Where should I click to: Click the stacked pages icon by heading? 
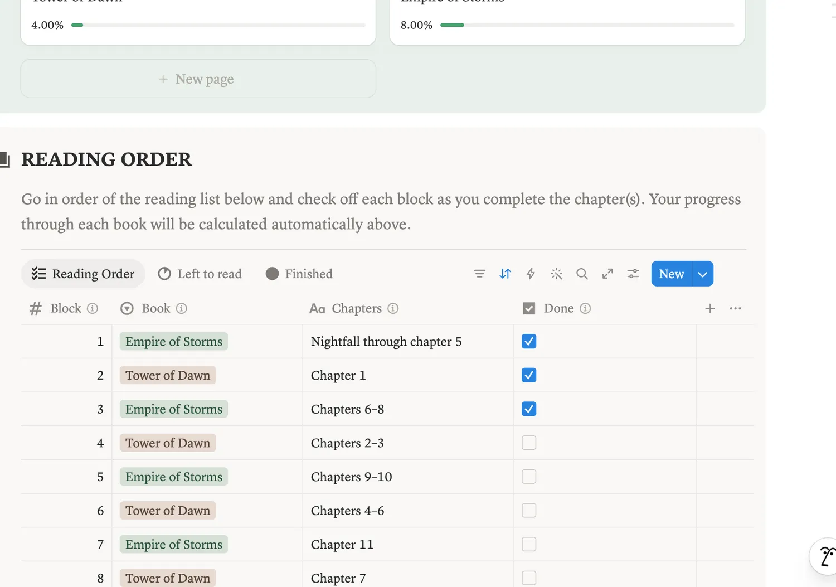(x=5, y=160)
